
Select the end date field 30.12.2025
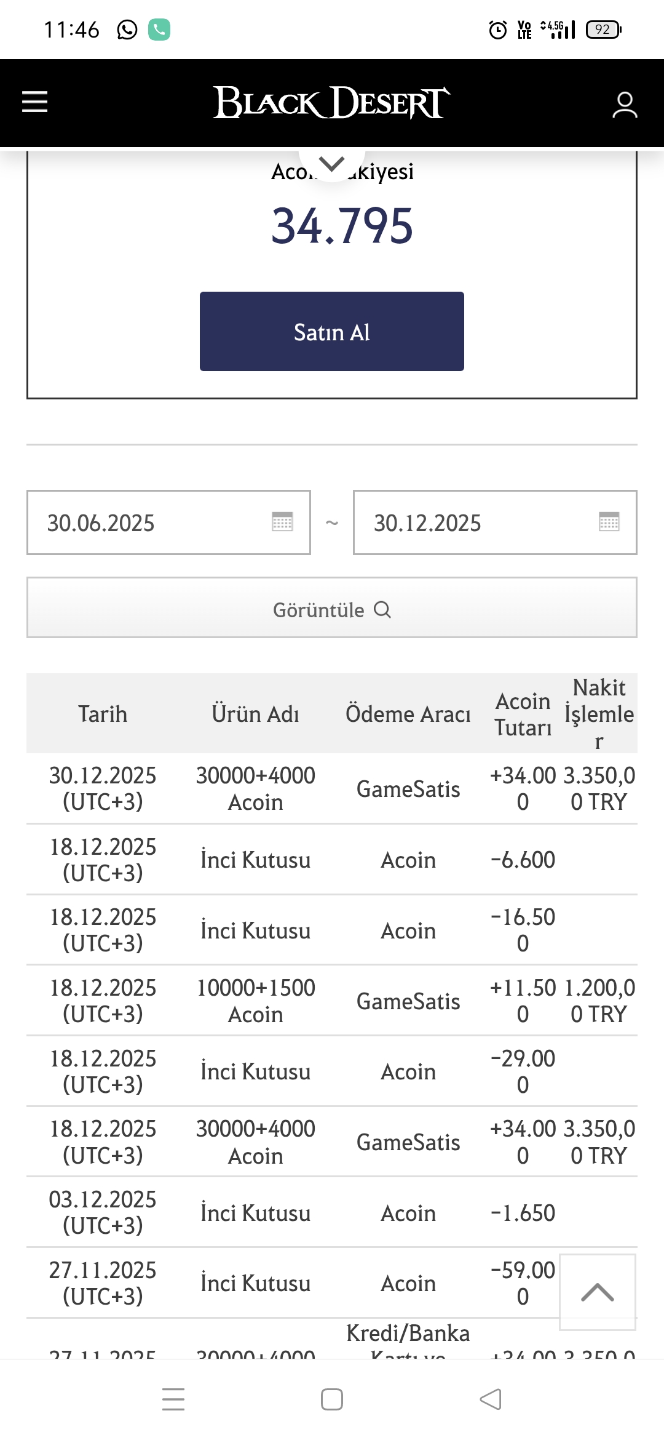coord(495,522)
